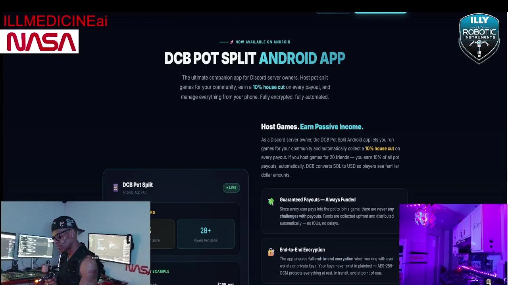This screenshot has height=285, width=508.
Task: Click the cyan button at top of page
Action: pos(380,12)
